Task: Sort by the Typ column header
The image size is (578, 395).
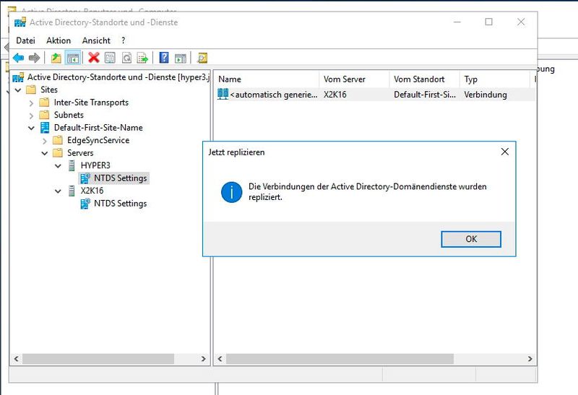Action: click(x=494, y=79)
